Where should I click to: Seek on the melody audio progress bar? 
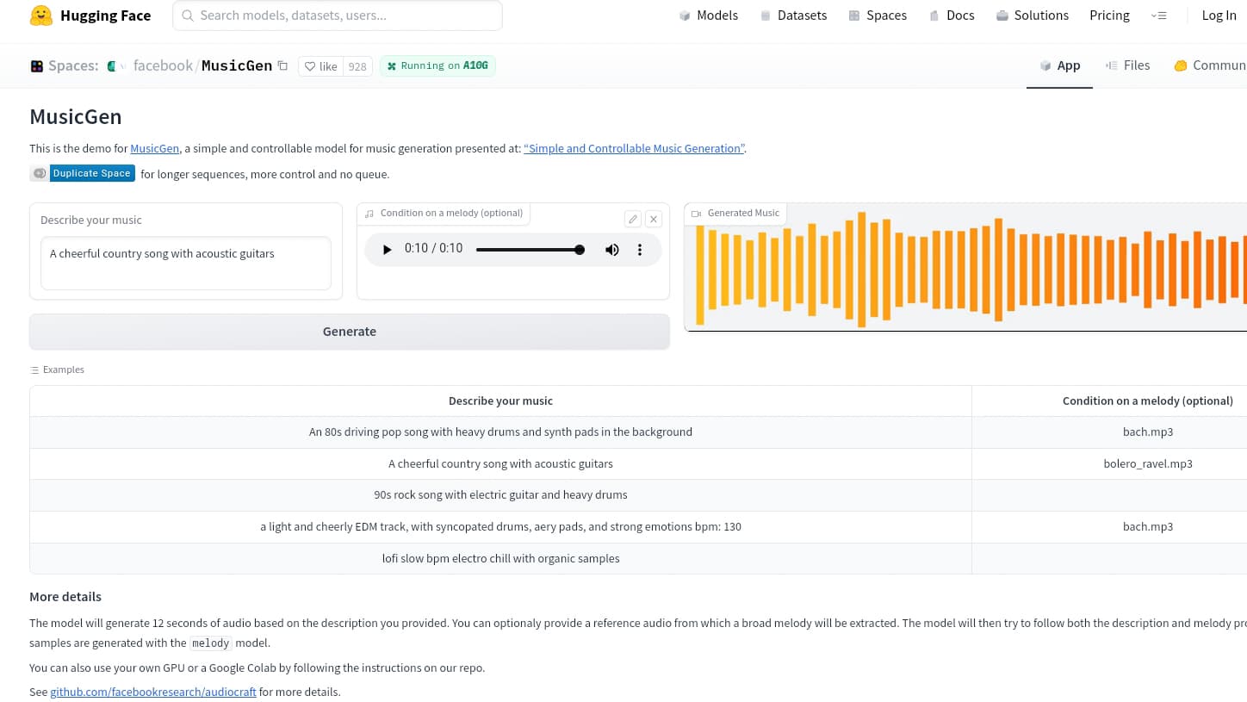[530, 249]
